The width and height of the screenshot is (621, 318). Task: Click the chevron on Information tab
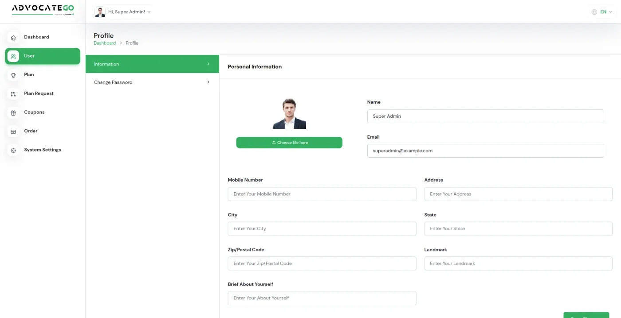[208, 64]
